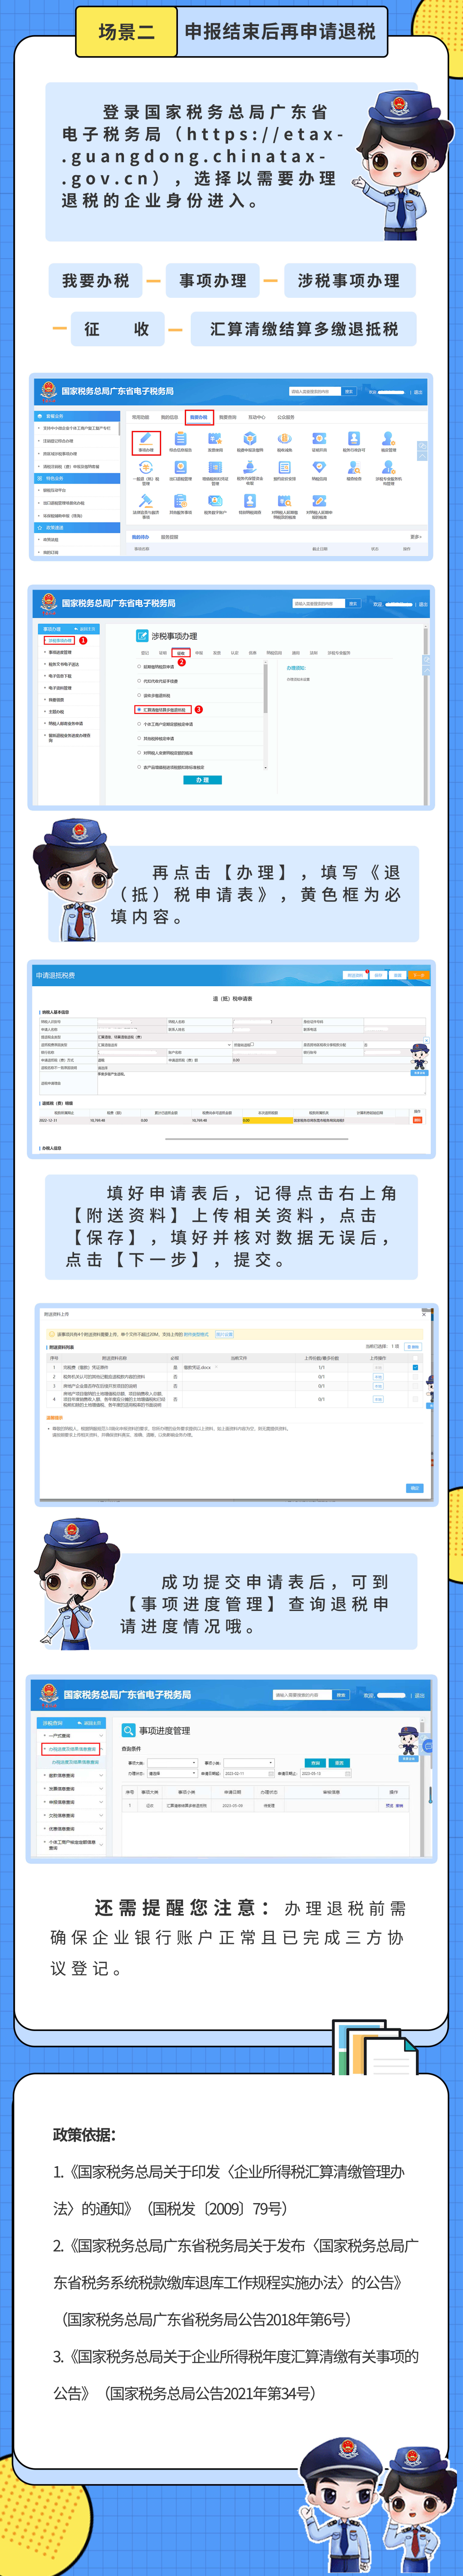This screenshot has height=2576, width=463.
Task: Expand 逾期信息查询 in the sidebar
Action: pyautogui.click(x=72, y=1776)
